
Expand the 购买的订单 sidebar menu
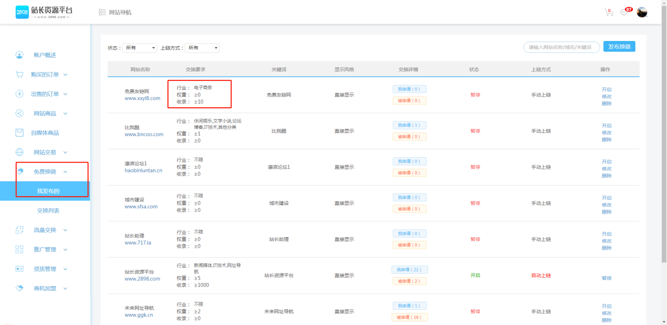(45, 75)
